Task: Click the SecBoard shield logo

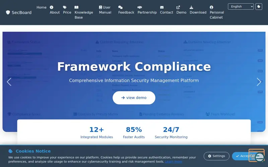Action: point(8,12)
